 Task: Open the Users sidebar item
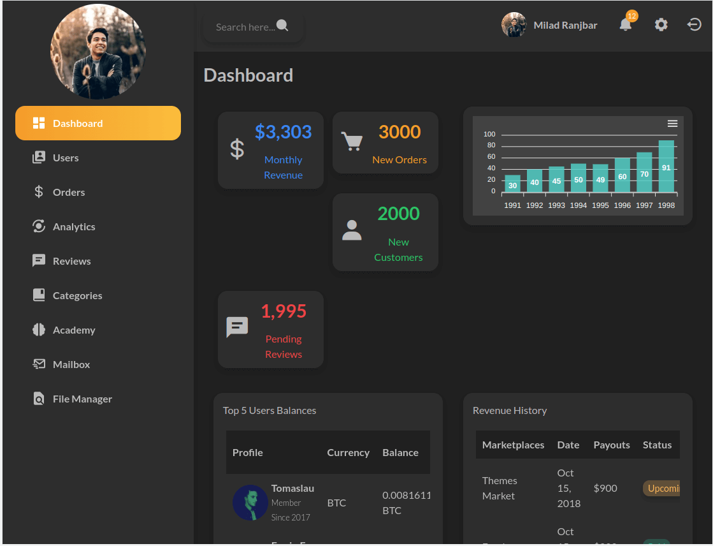pyautogui.click(x=66, y=158)
